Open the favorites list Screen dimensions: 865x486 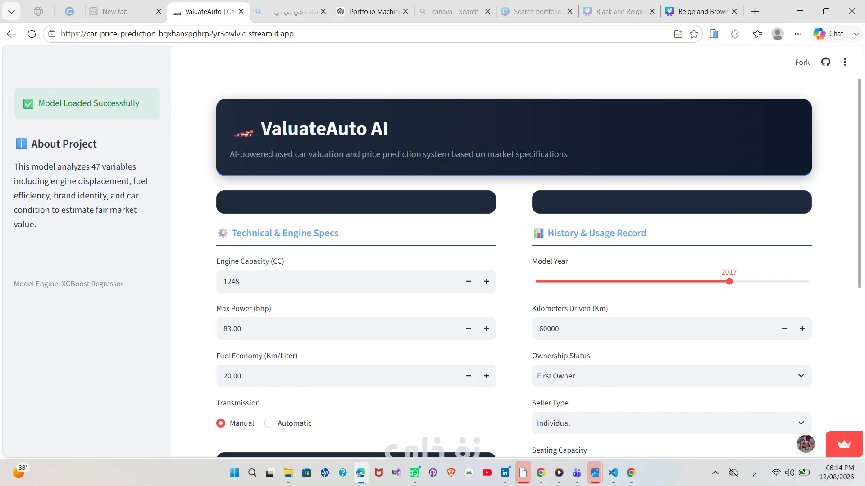pos(757,34)
